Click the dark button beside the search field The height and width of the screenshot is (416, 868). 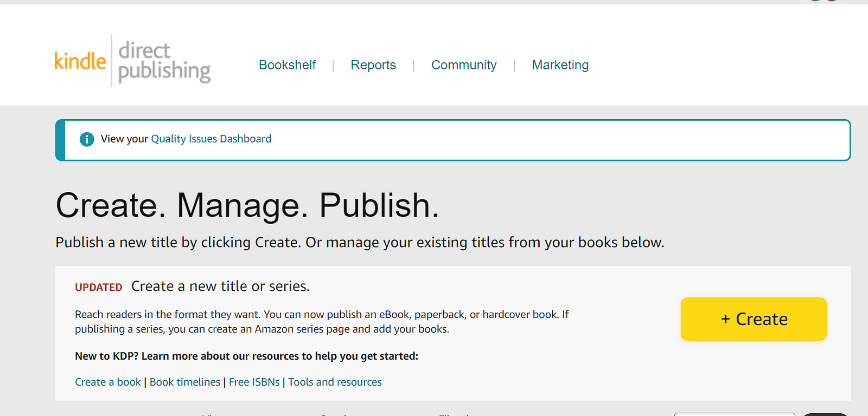(x=825, y=414)
